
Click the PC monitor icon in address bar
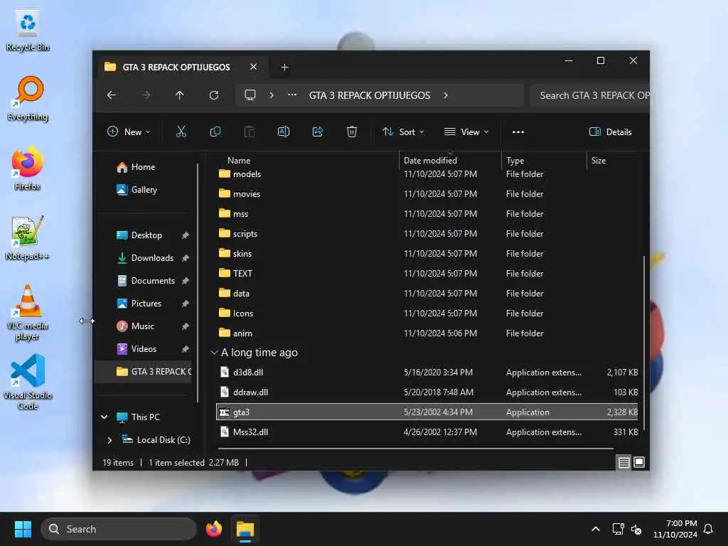250,95
